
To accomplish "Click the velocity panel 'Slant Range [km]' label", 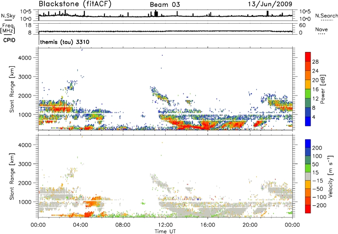I will (12, 177).
